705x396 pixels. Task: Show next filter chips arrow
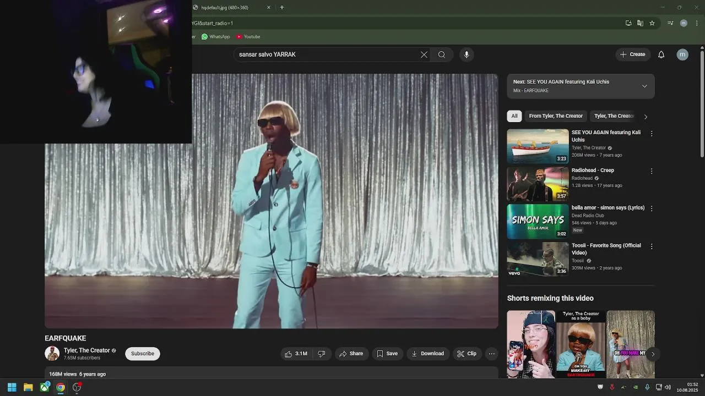pos(646,117)
